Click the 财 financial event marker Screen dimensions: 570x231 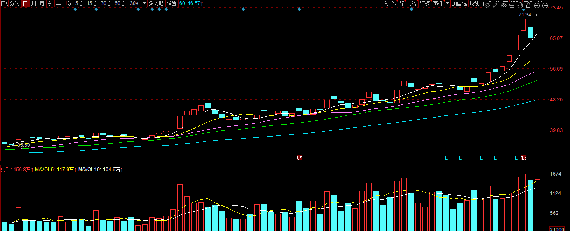[299, 158]
